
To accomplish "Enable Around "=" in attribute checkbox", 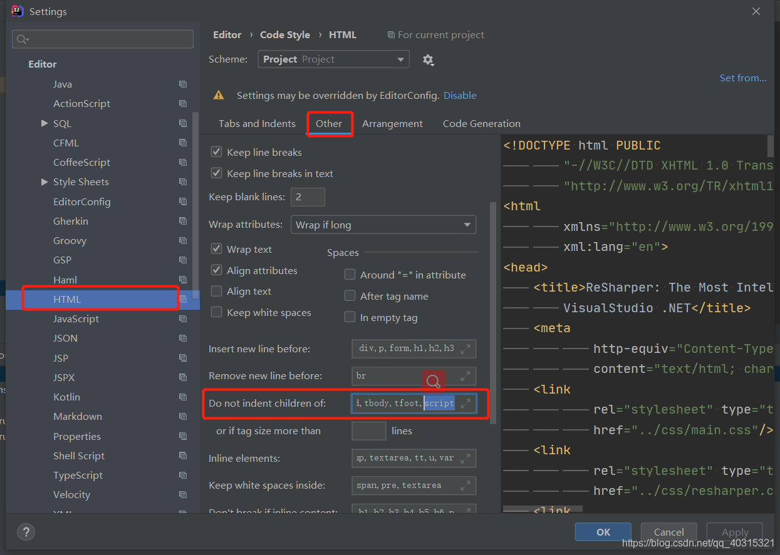I will pyautogui.click(x=350, y=275).
